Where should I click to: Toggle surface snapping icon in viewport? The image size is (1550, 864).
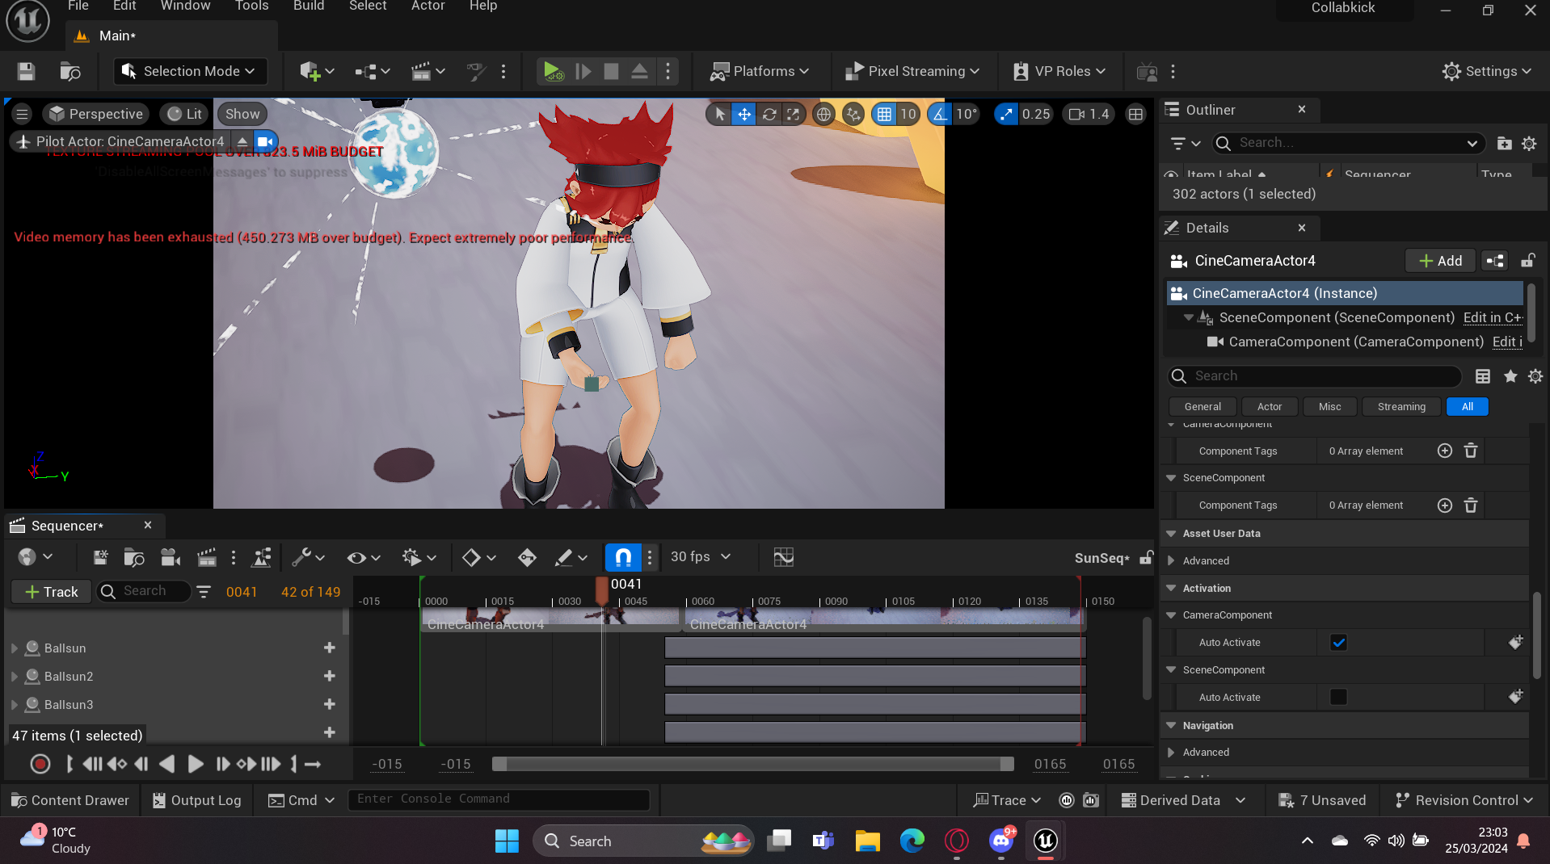click(x=853, y=114)
